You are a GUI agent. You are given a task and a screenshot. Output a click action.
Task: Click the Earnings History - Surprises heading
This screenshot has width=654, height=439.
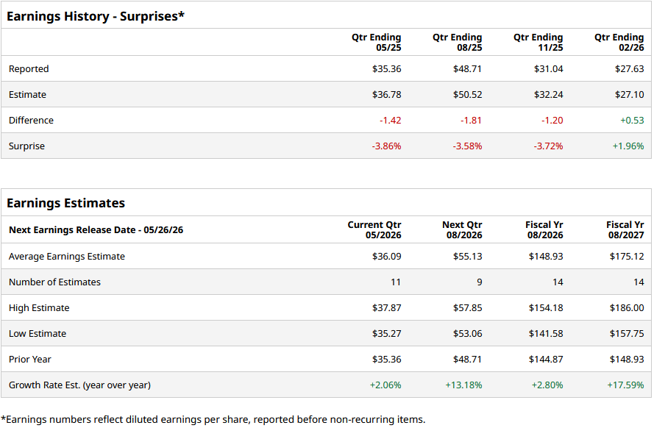tap(96, 15)
